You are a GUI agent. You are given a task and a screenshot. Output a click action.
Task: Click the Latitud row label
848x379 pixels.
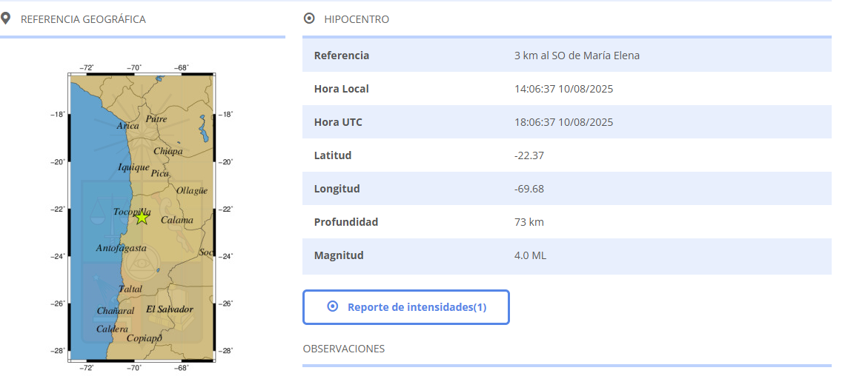333,155
